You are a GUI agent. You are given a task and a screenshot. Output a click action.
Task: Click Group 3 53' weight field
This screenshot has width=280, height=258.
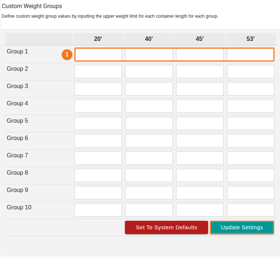(251, 89)
